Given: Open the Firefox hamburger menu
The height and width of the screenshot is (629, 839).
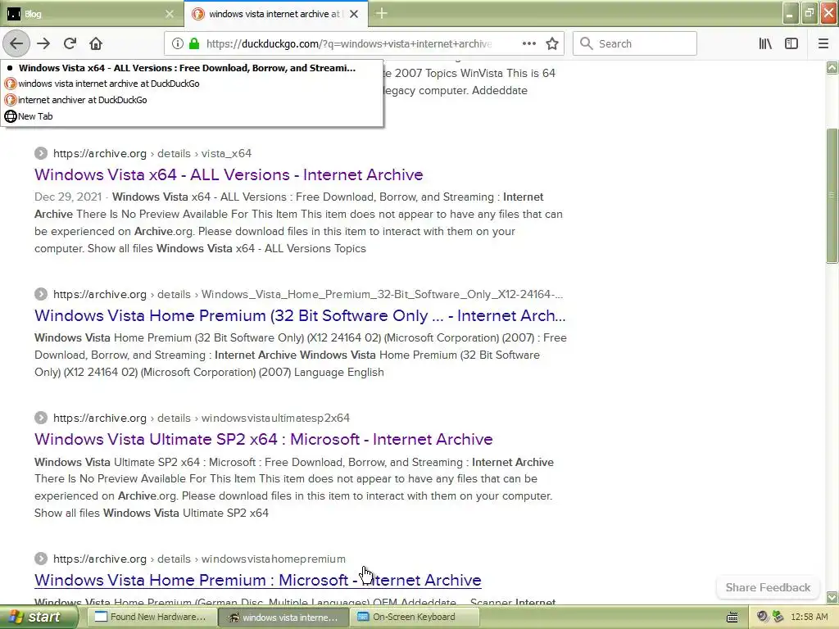Looking at the screenshot, I should [x=823, y=44].
